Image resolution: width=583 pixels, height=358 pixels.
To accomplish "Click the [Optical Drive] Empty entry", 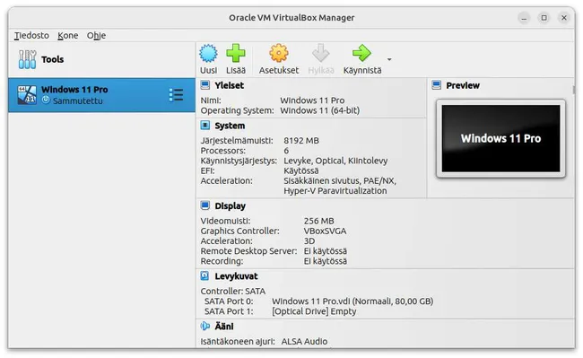I will point(314,311).
